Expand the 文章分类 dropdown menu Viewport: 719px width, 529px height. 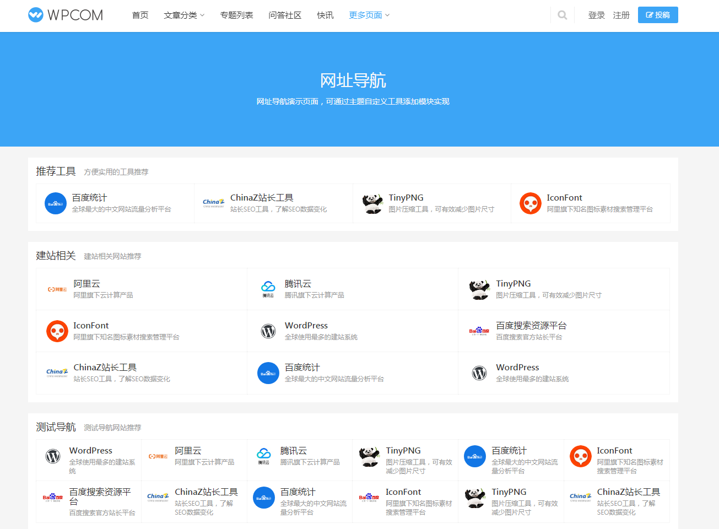point(184,15)
